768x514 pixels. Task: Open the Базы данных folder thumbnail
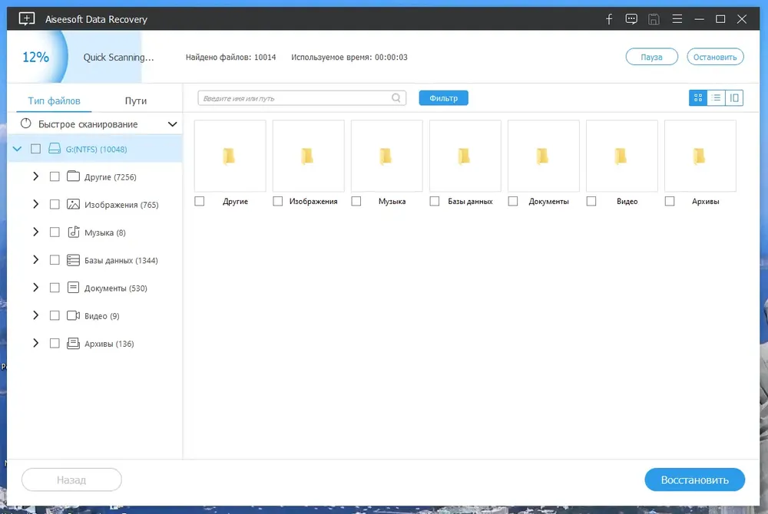pyautogui.click(x=465, y=156)
